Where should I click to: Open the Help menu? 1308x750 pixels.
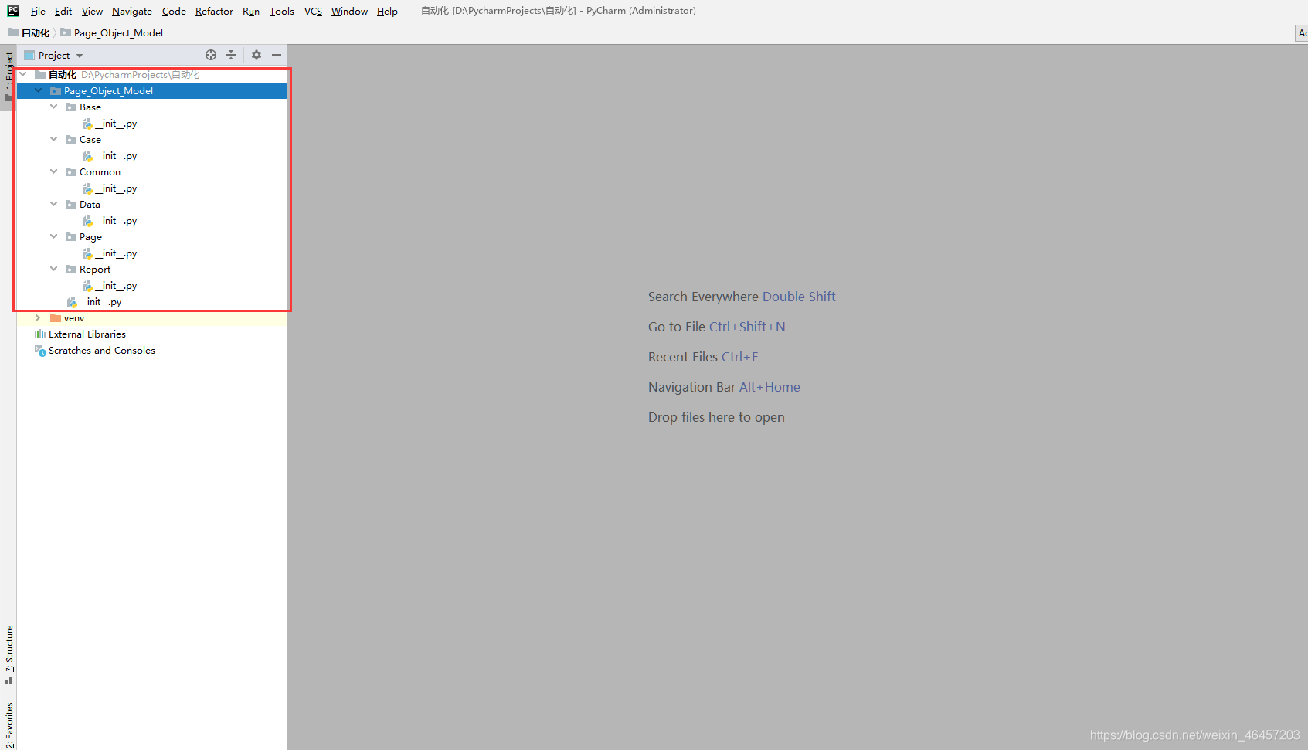[x=387, y=11]
